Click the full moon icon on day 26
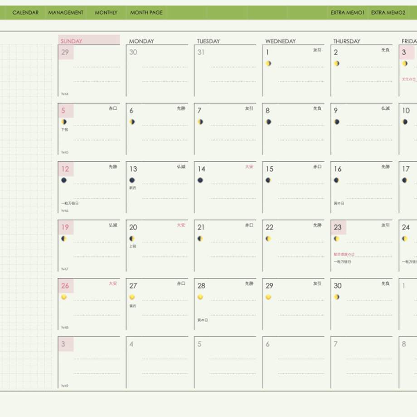 [x=64, y=297]
